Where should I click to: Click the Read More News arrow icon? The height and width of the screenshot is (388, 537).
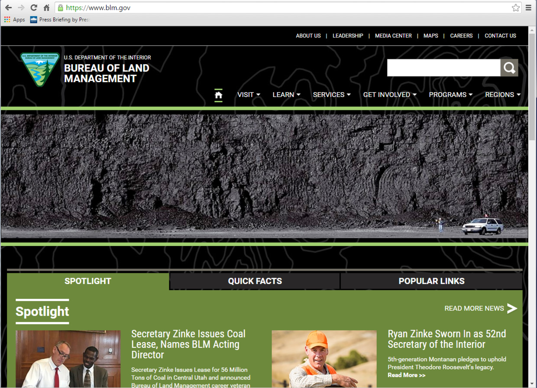click(x=512, y=308)
